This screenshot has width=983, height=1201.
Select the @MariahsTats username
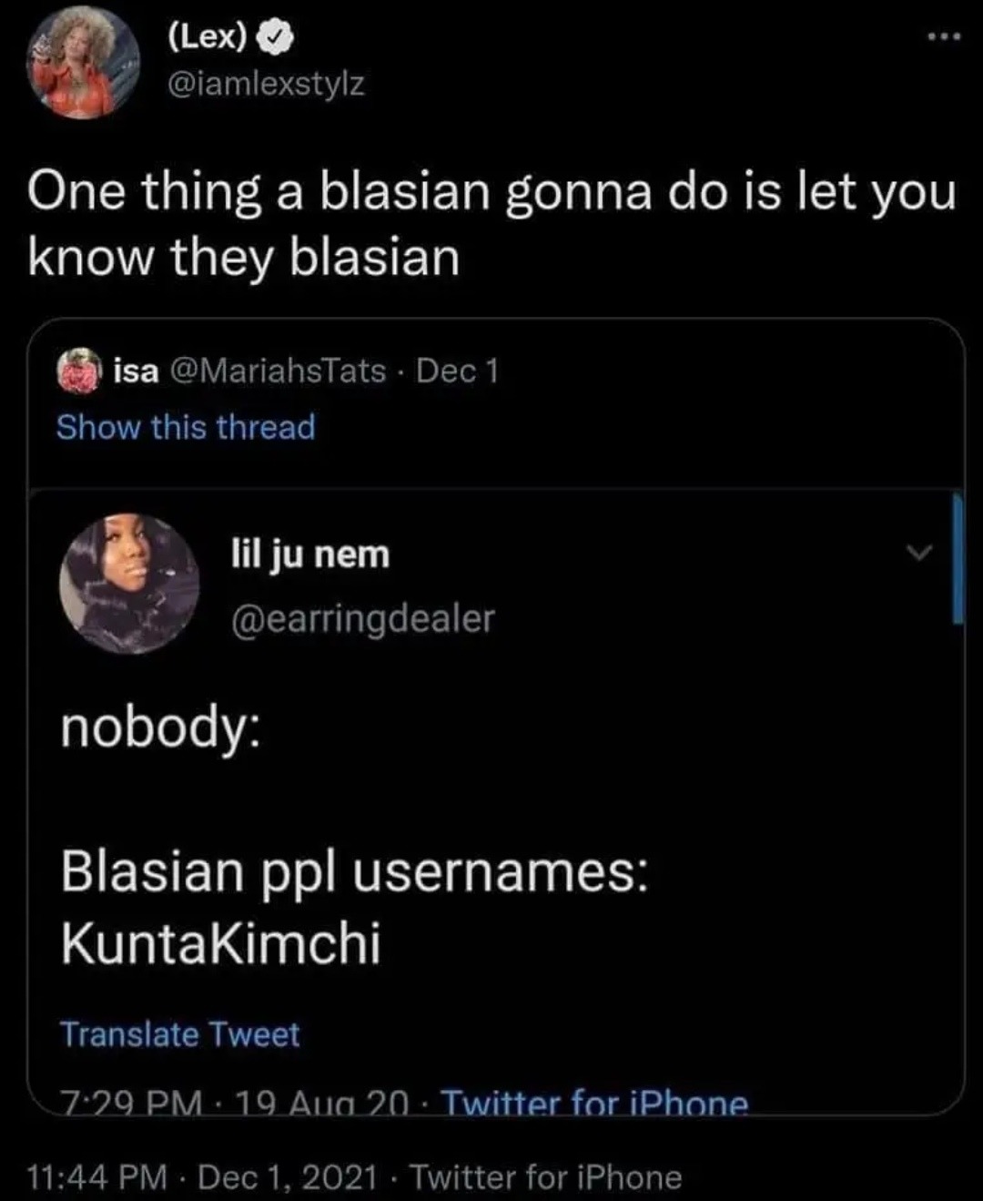tap(276, 371)
